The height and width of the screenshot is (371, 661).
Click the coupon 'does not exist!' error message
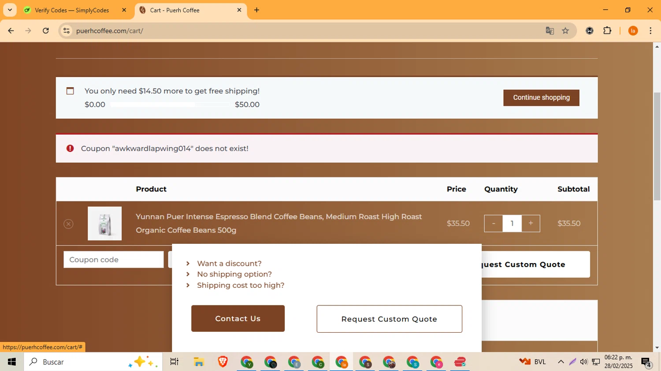(x=165, y=149)
